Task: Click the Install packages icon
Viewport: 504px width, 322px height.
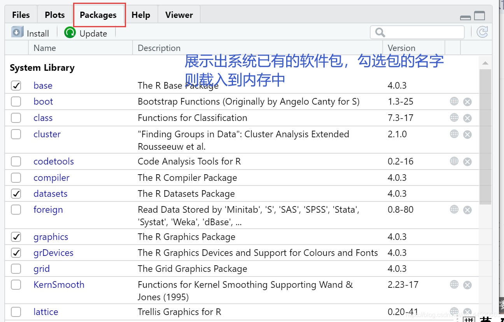Action: click(x=17, y=32)
